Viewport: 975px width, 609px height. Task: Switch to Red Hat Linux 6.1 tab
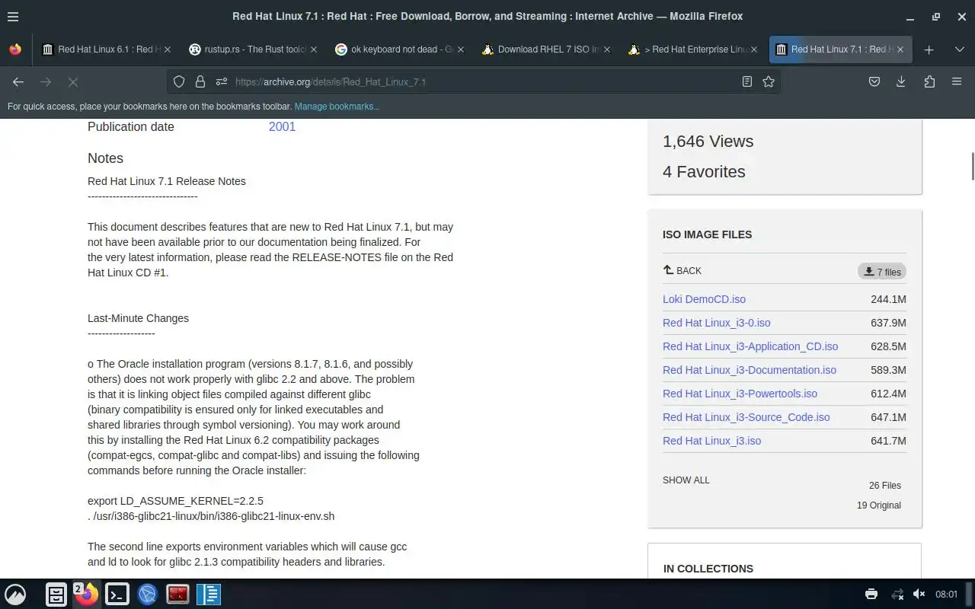click(x=106, y=49)
